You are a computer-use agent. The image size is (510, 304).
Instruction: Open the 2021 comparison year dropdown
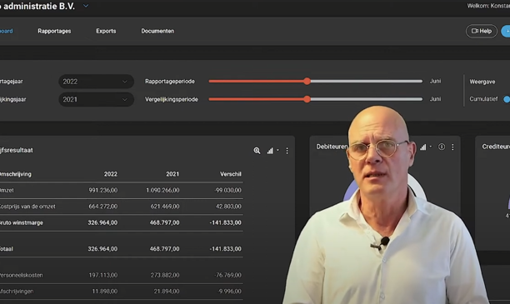96,99
